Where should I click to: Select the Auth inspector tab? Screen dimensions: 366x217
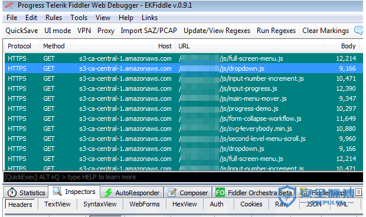[217, 204]
